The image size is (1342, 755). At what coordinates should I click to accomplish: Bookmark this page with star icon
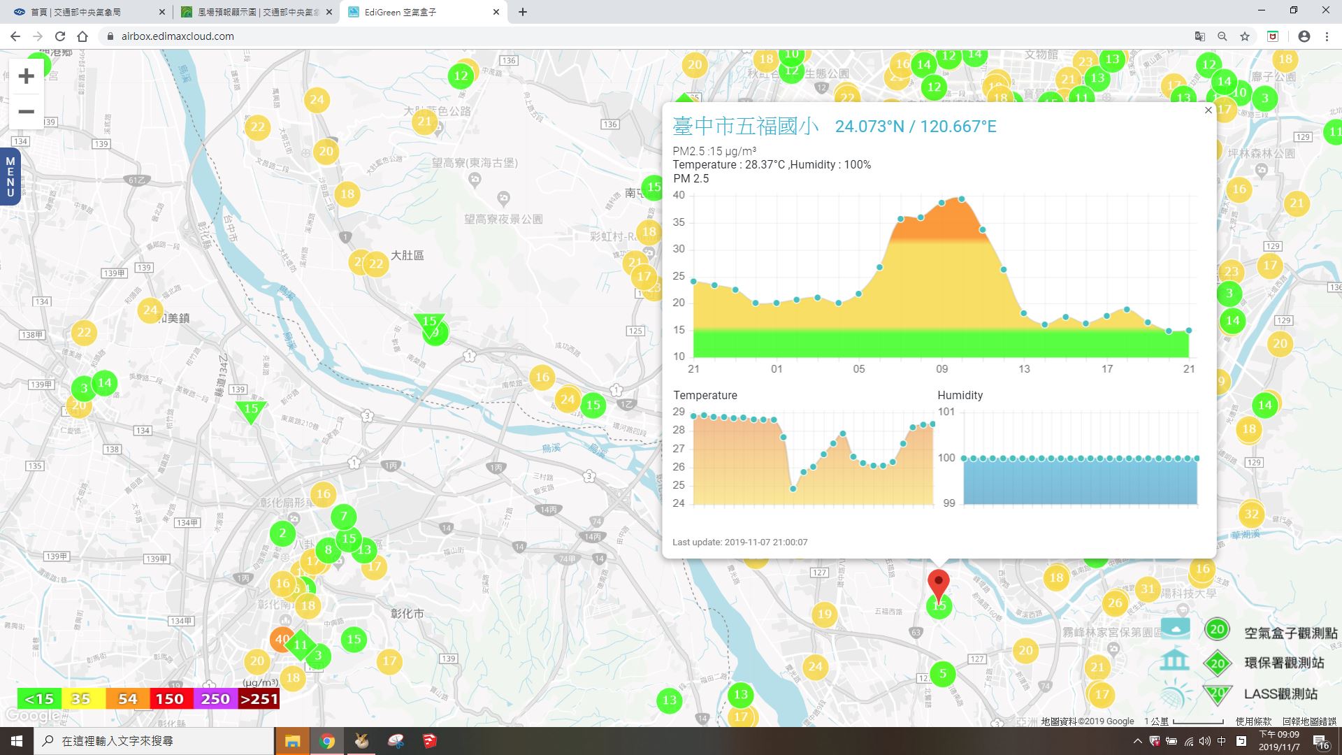pyautogui.click(x=1245, y=36)
